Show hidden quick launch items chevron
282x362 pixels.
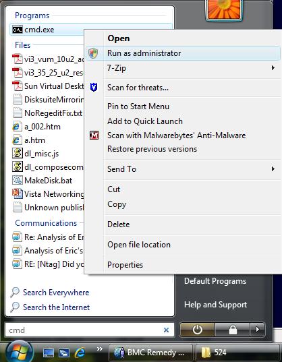point(100,349)
